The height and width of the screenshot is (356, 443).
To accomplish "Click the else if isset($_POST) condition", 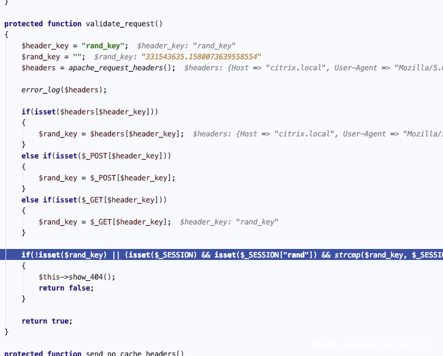I will pyautogui.click(x=96, y=156).
